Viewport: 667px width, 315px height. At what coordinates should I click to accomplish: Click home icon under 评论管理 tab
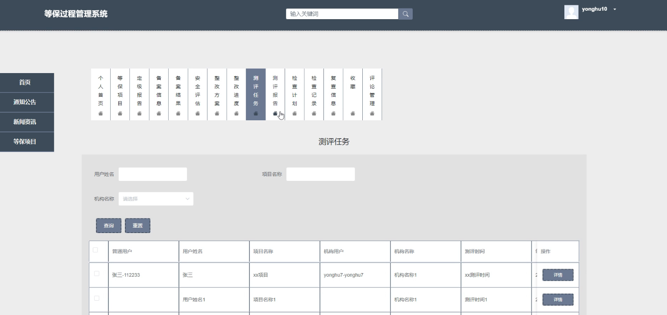(x=372, y=114)
